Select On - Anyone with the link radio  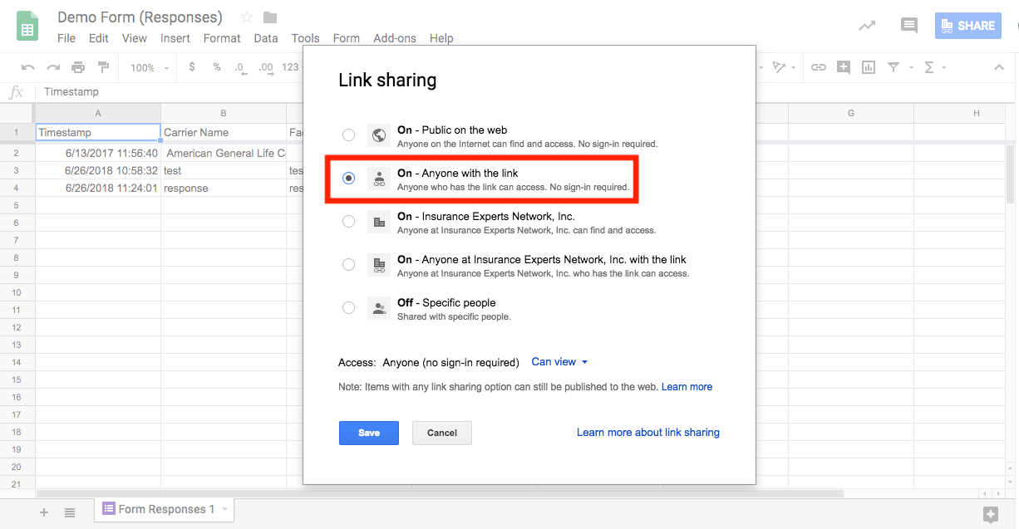[x=348, y=179]
